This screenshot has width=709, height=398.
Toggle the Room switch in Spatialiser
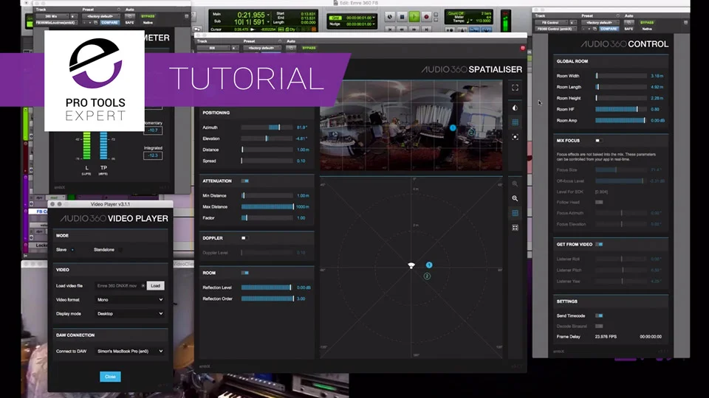pyautogui.click(x=244, y=273)
